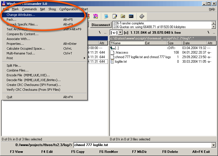Sort right panel by Attr column
The width and height of the screenshot is (218, 156).
pyautogui.click(x=211, y=43)
